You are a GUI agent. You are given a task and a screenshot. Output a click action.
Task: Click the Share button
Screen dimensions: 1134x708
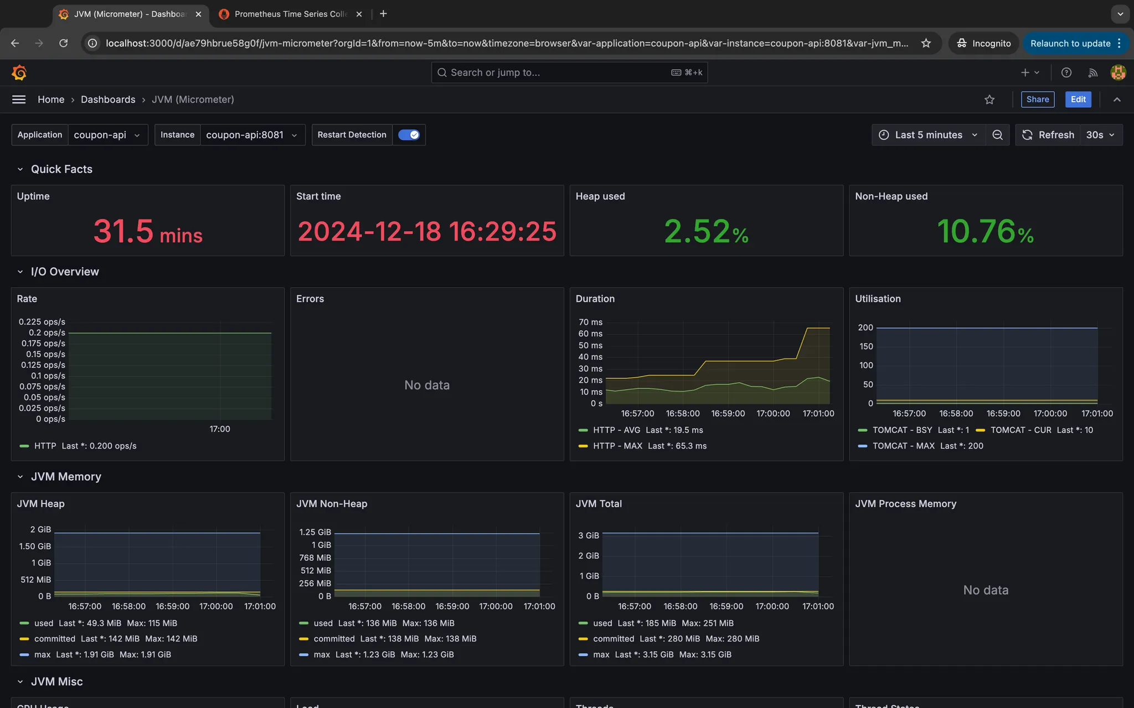(1037, 100)
